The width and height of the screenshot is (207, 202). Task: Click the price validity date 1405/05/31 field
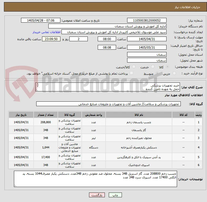(x=147, y=47)
